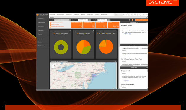Click the orange circle icon in the filter bar
Image resolution: width=186 pixels, height=110 pixels.
click(x=133, y=20)
